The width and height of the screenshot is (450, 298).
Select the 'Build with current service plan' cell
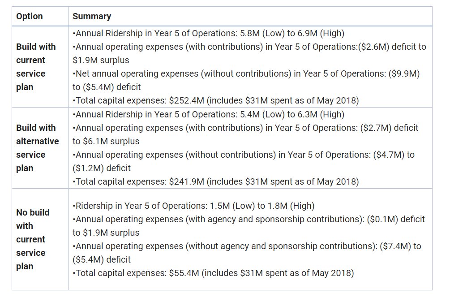click(x=36, y=67)
